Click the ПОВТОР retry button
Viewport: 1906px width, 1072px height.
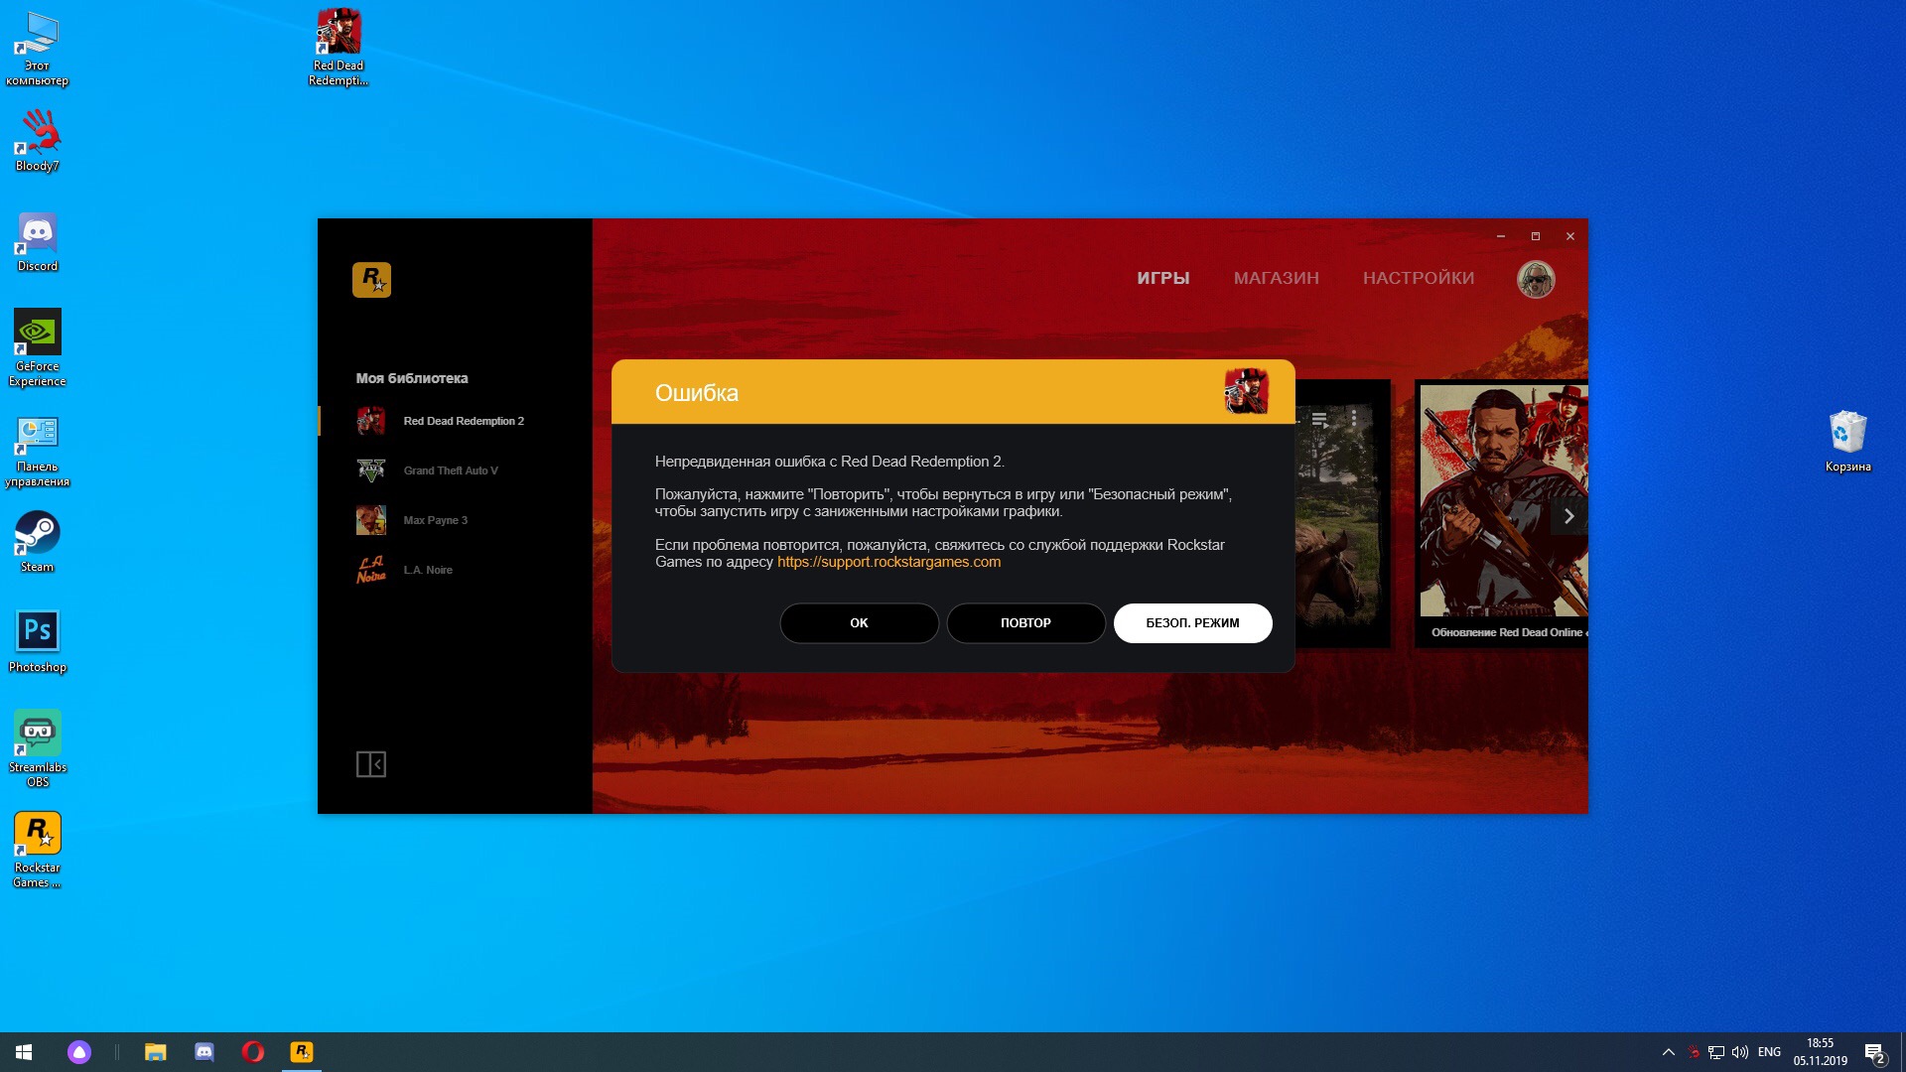[x=1025, y=623]
